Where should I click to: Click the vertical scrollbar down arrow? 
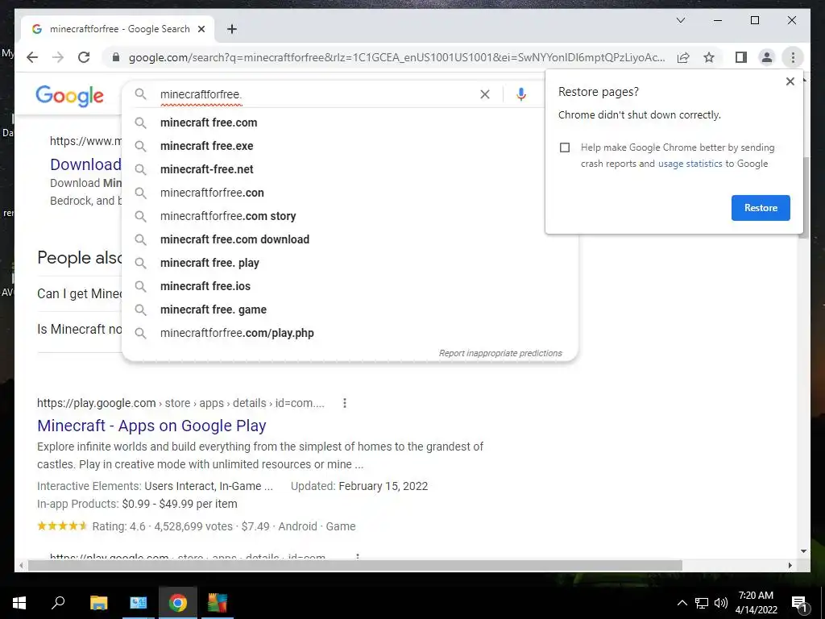pyautogui.click(x=803, y=551)
